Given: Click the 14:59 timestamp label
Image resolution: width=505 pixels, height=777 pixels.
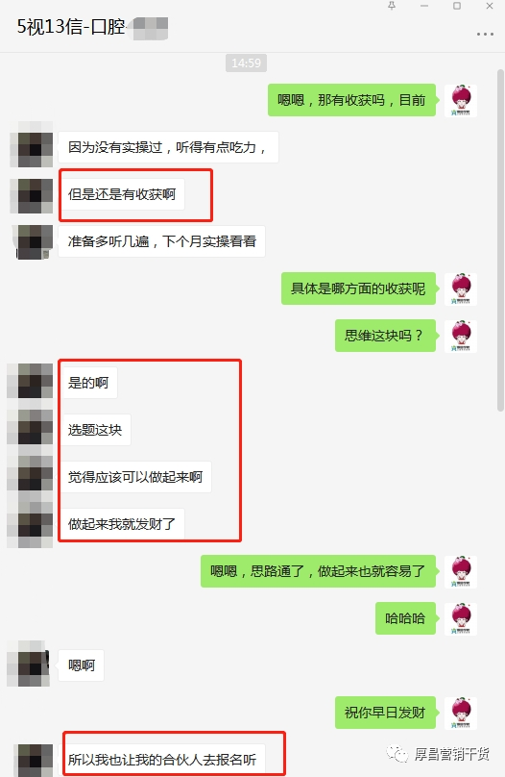Looking at the screenshot, I should [x=247, y=63].
